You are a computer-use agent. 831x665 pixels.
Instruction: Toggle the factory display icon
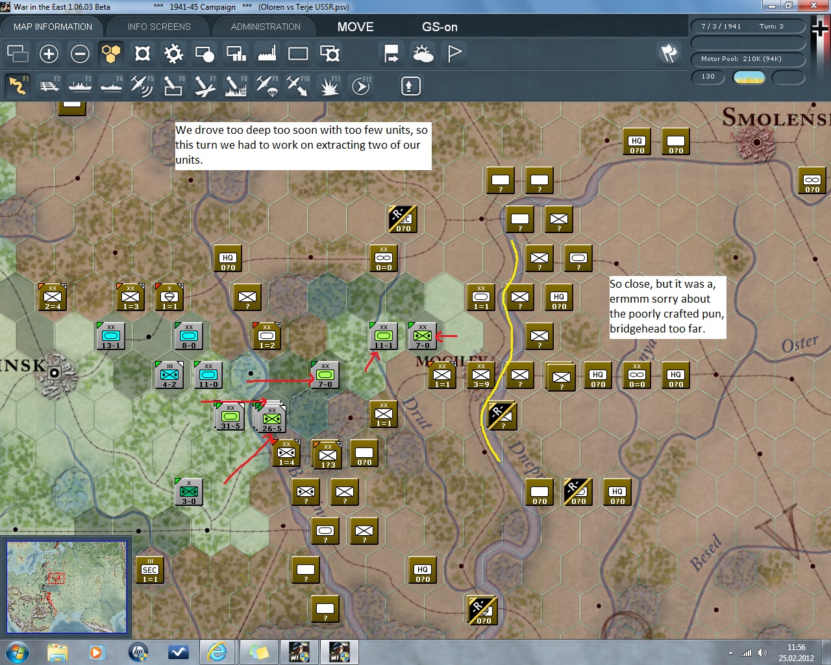pyautogui.click(x=267, y=53)
